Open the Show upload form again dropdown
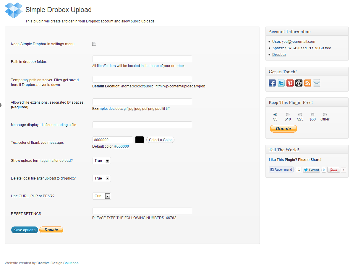This screenshot has width=353, height=269. pos(102,161)
